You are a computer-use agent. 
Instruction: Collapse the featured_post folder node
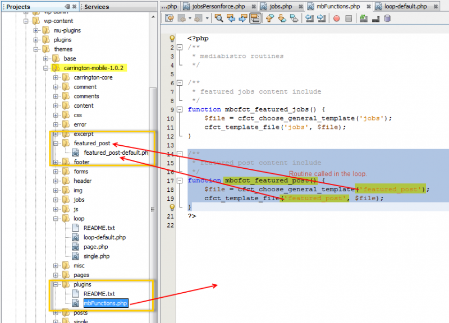[56, 144]
